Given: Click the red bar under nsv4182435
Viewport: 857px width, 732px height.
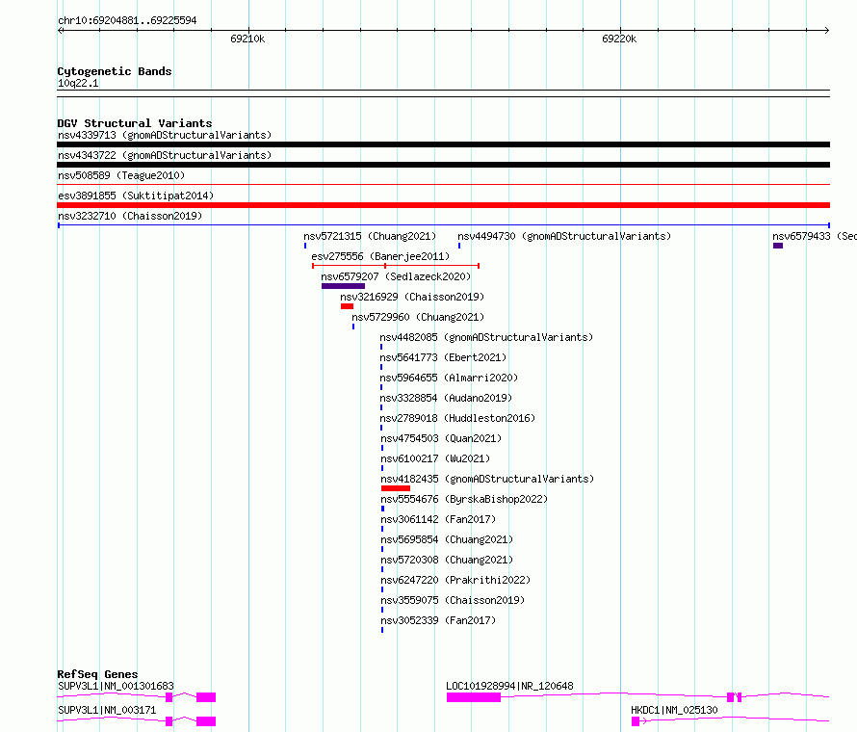Looking at the screenshot, I should 396,488.
